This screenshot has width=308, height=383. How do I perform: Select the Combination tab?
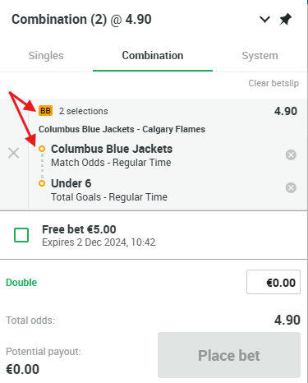tap(153, 56)
